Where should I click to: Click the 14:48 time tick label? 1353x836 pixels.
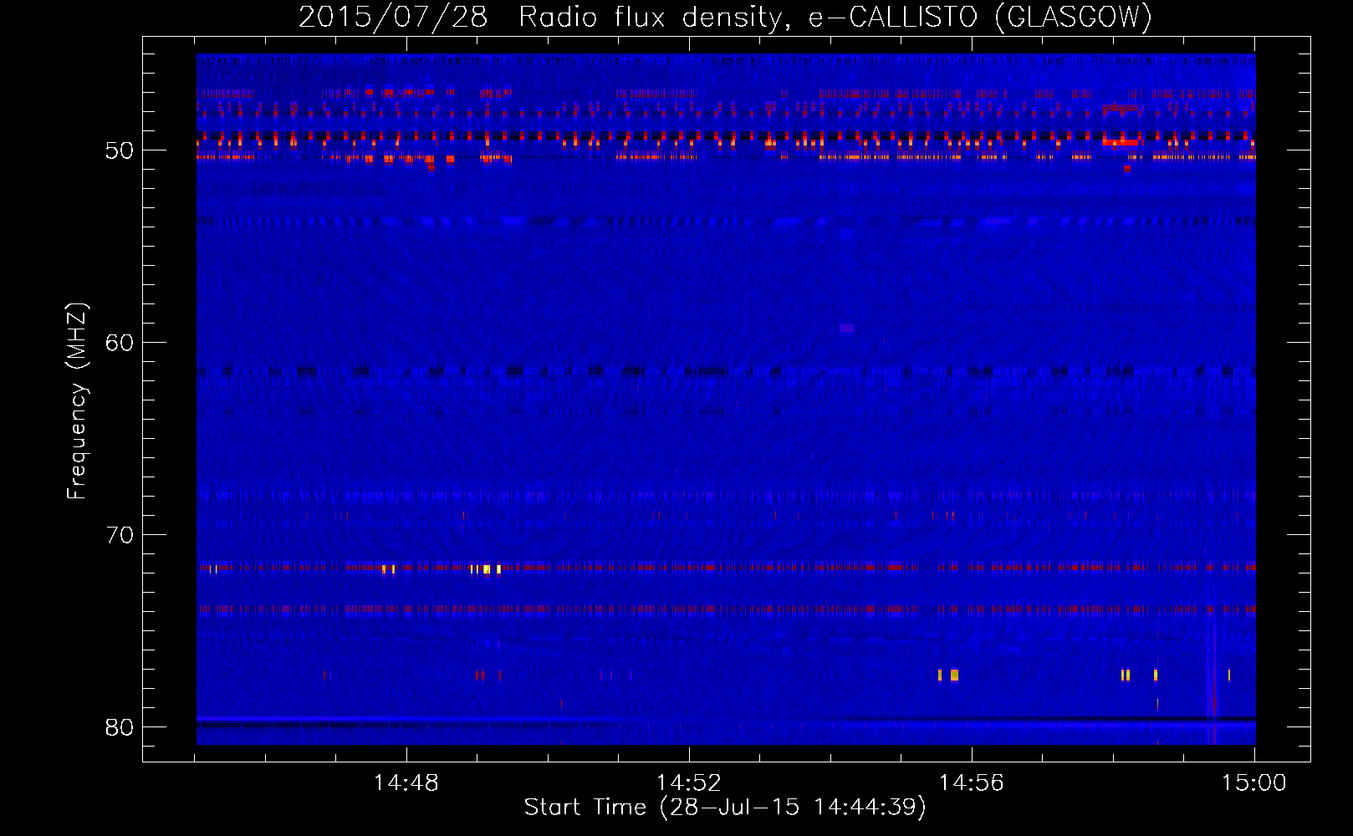tap(406, 783)
